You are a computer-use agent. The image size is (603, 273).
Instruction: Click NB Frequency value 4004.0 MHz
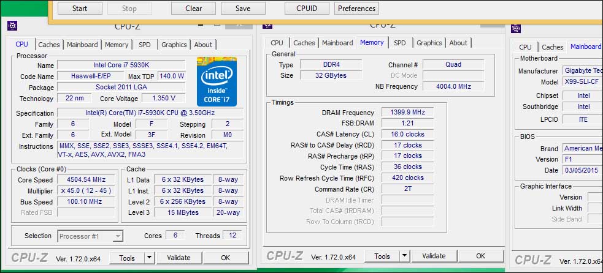click(x=453, y=86)
